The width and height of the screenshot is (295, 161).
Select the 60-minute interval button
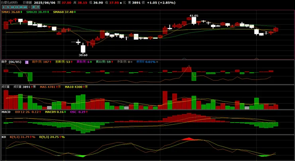[25, 7]
